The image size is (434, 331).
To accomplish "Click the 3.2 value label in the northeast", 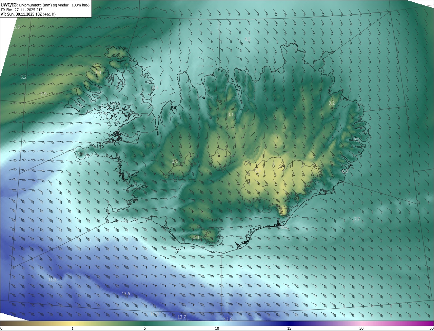I will (332, 103).
